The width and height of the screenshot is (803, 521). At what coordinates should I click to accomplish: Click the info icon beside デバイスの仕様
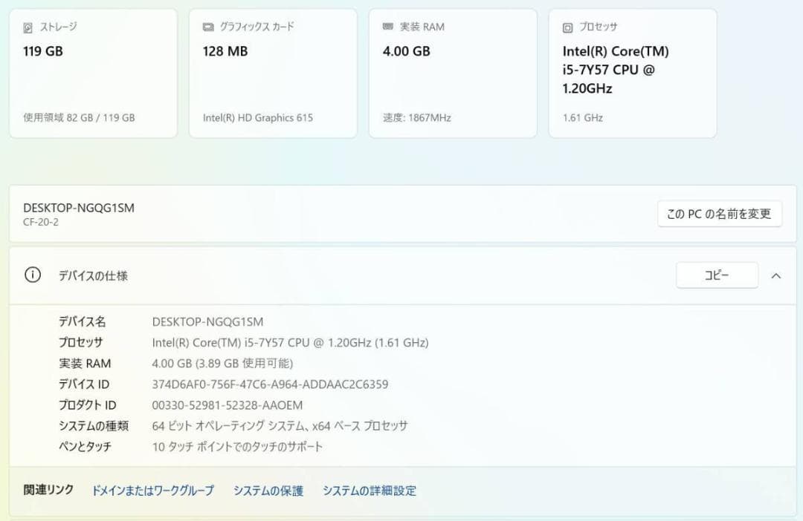(33, 275)
